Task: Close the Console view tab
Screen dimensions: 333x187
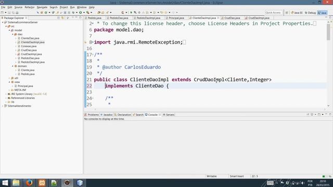Action: 160,115
